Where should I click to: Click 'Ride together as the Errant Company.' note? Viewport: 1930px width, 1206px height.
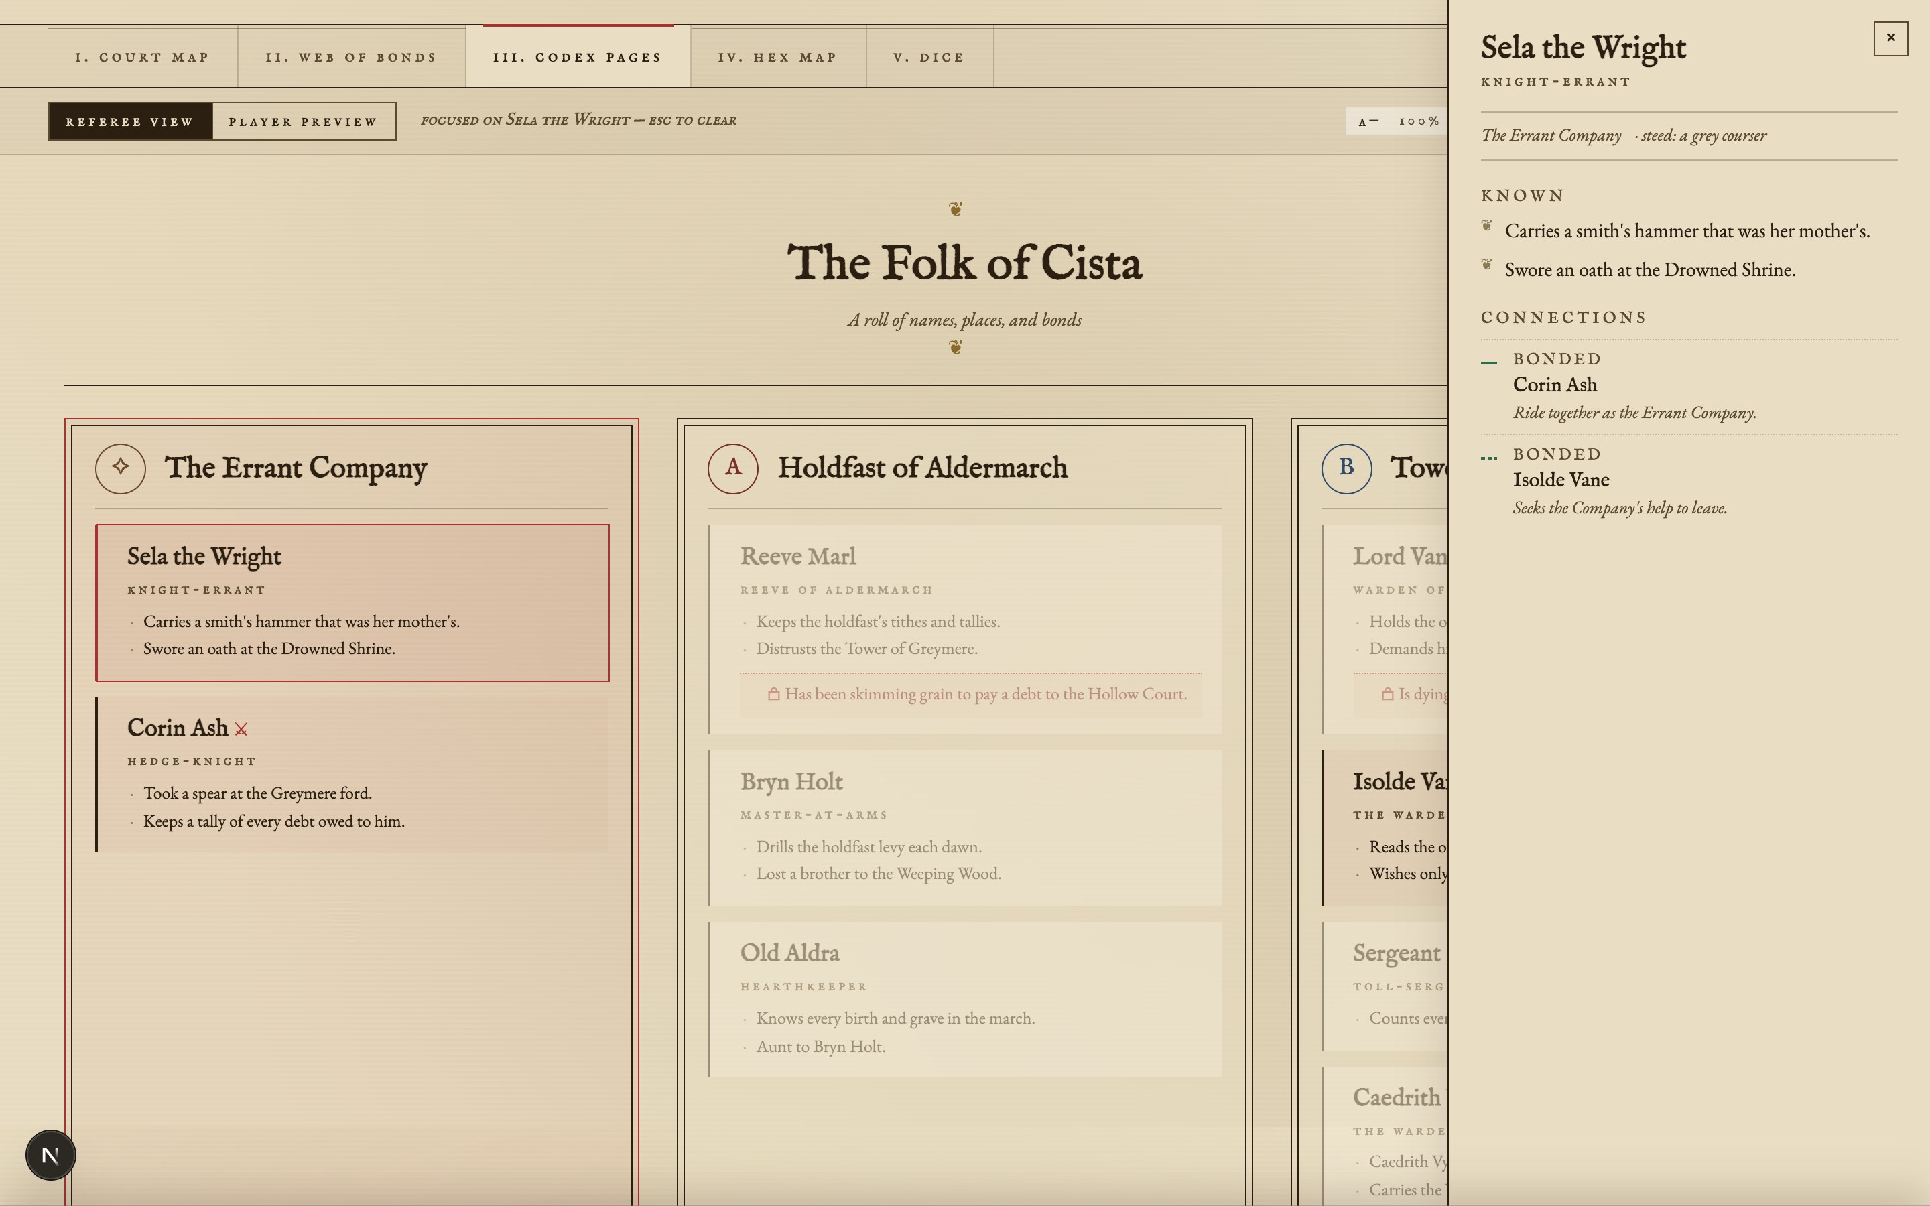point(1634,413)
